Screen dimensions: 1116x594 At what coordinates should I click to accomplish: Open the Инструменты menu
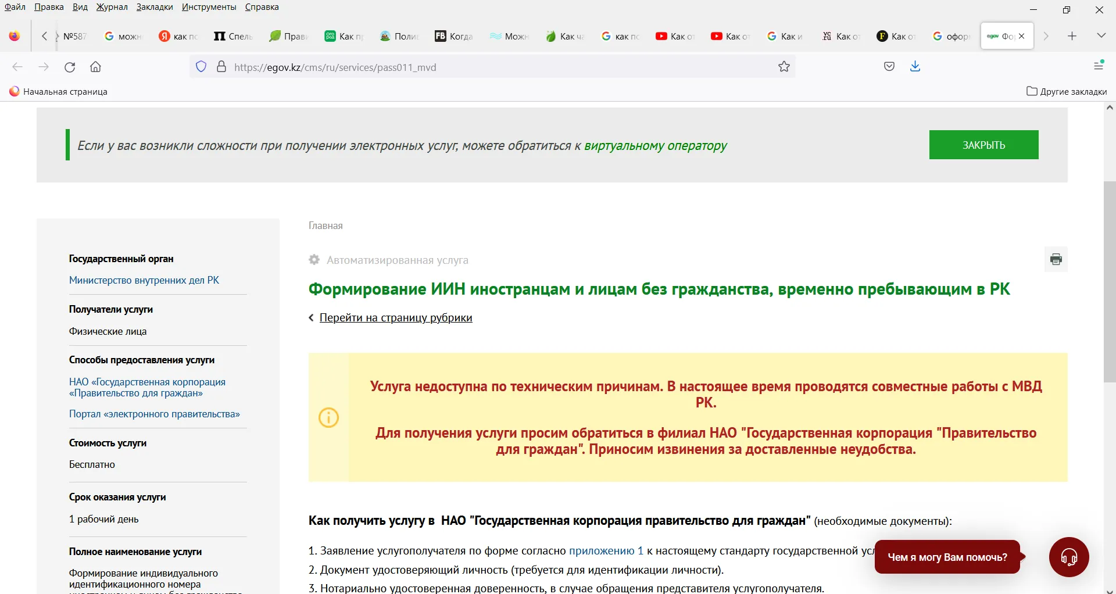[209, 7]
